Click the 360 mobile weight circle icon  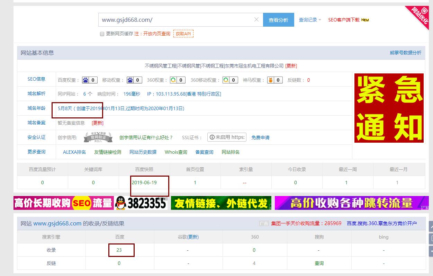pos(226,80)
